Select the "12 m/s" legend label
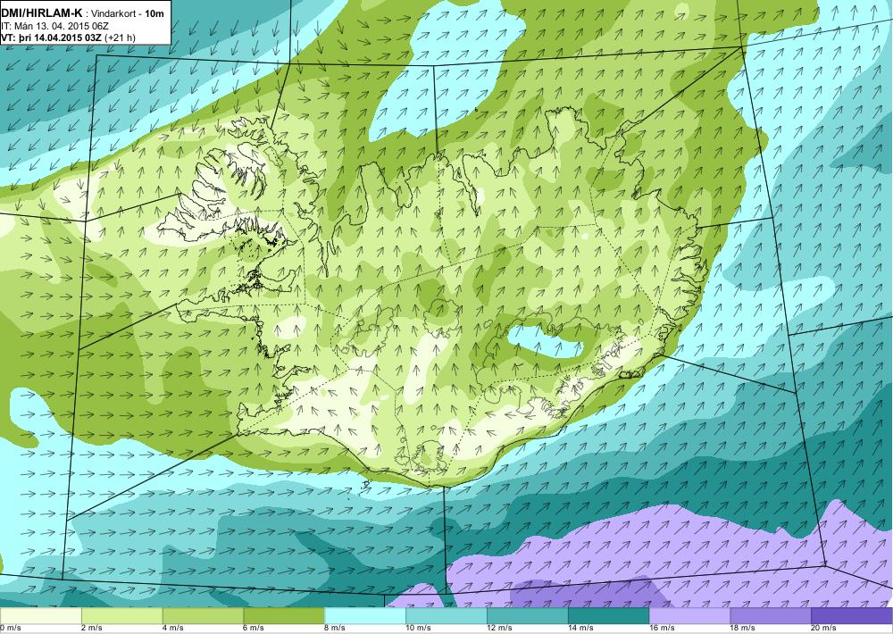The width and height of the screenshot is (893, 634). tap(500, 629)
